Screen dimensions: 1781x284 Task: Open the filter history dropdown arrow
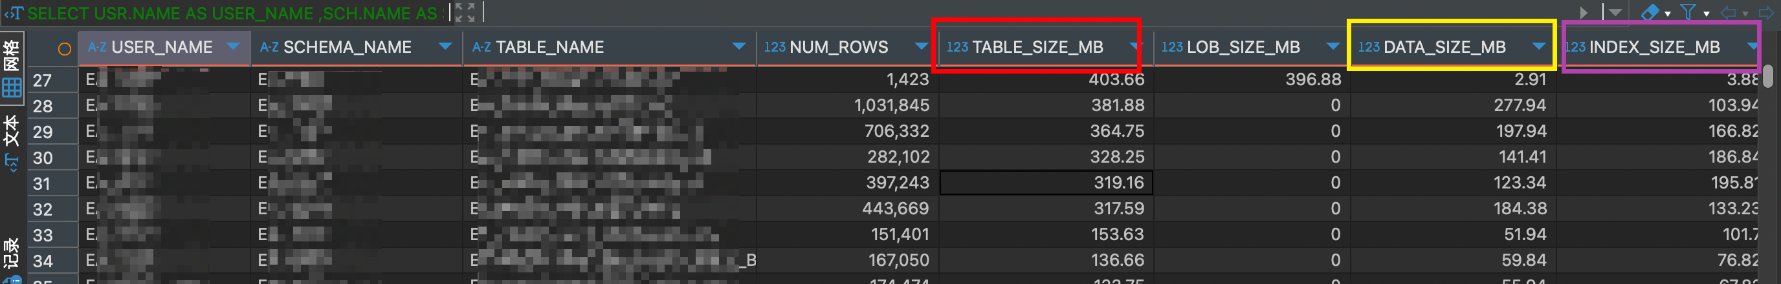click(x=1615, y=12)
